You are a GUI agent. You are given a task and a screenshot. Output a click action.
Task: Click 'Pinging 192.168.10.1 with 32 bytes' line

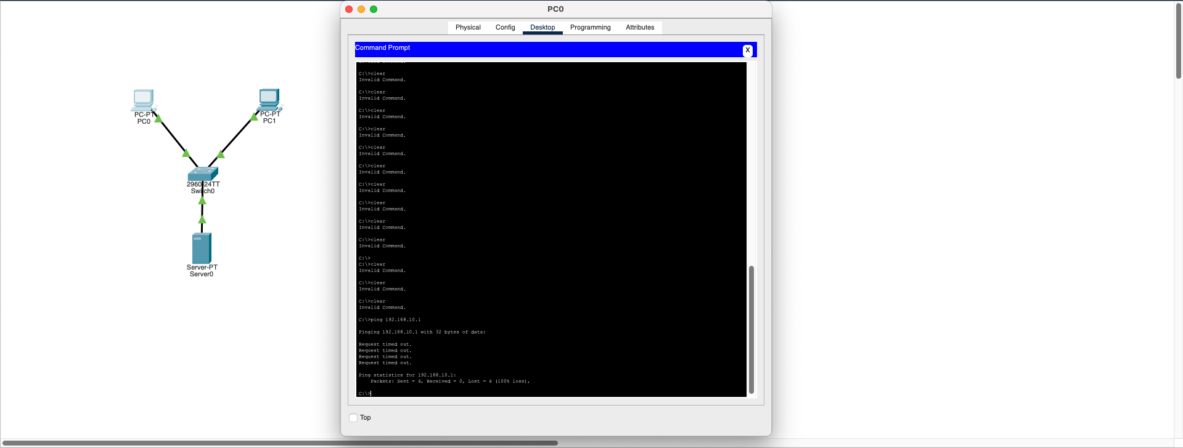(x=422, y=332)
